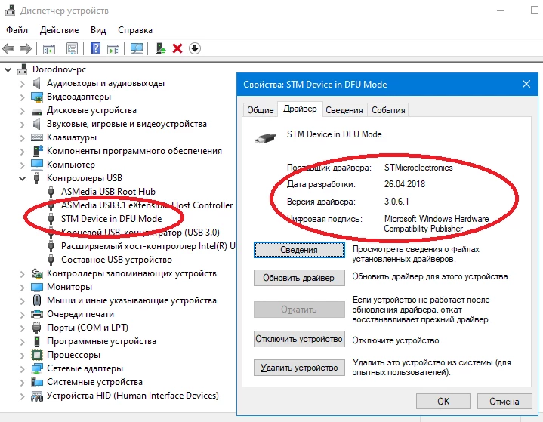This screenshot has height=422, width=543.
Task: Switch to the События tab
Action: 388,110
